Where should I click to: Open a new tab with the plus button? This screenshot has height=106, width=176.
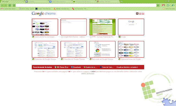122,2
